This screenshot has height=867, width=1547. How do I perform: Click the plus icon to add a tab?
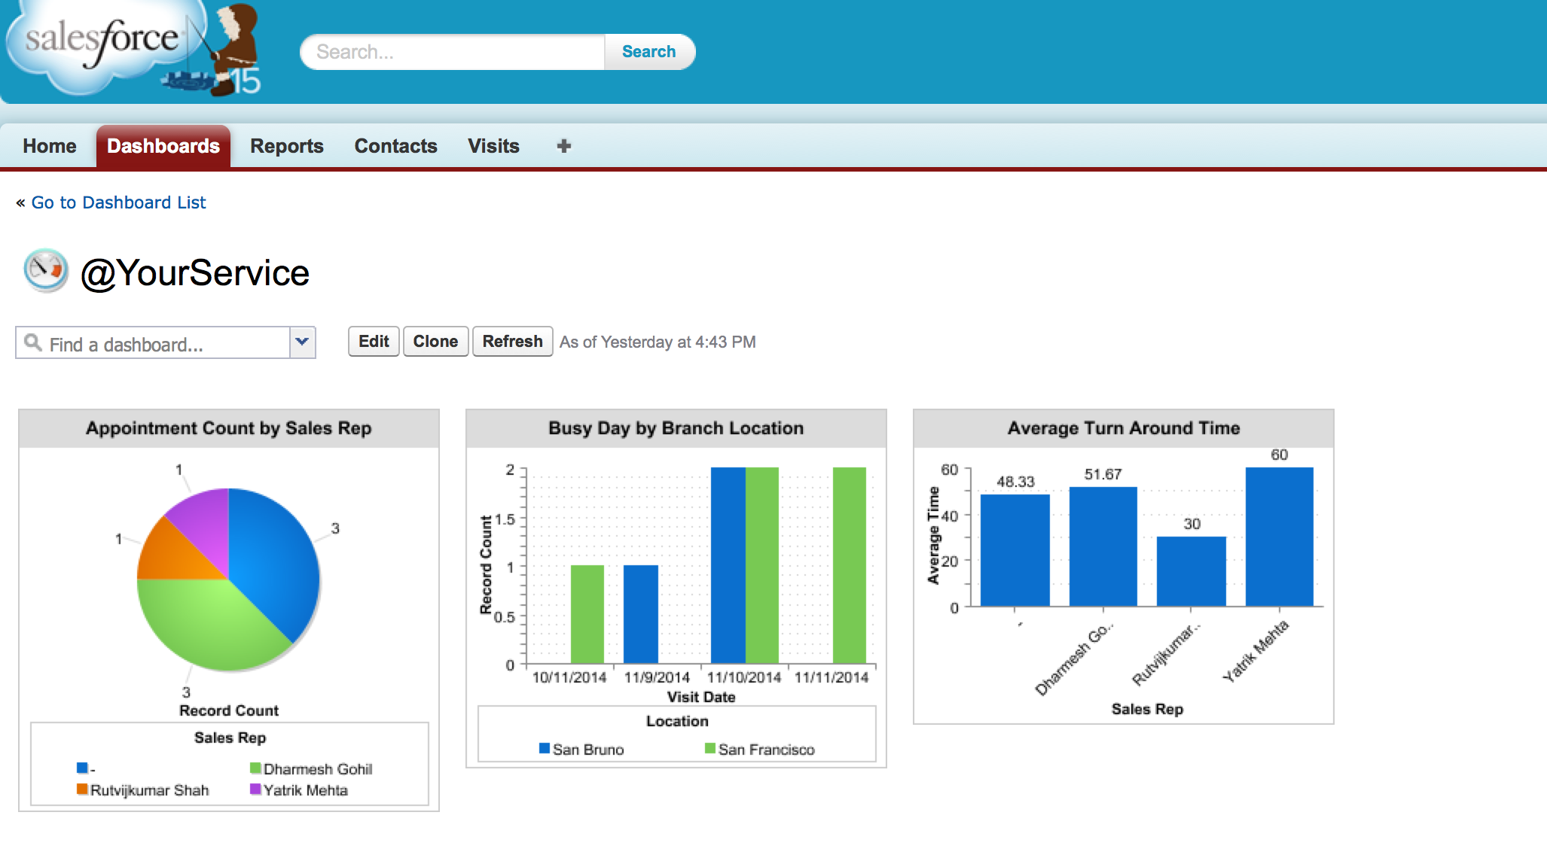(x=563, y=146)
